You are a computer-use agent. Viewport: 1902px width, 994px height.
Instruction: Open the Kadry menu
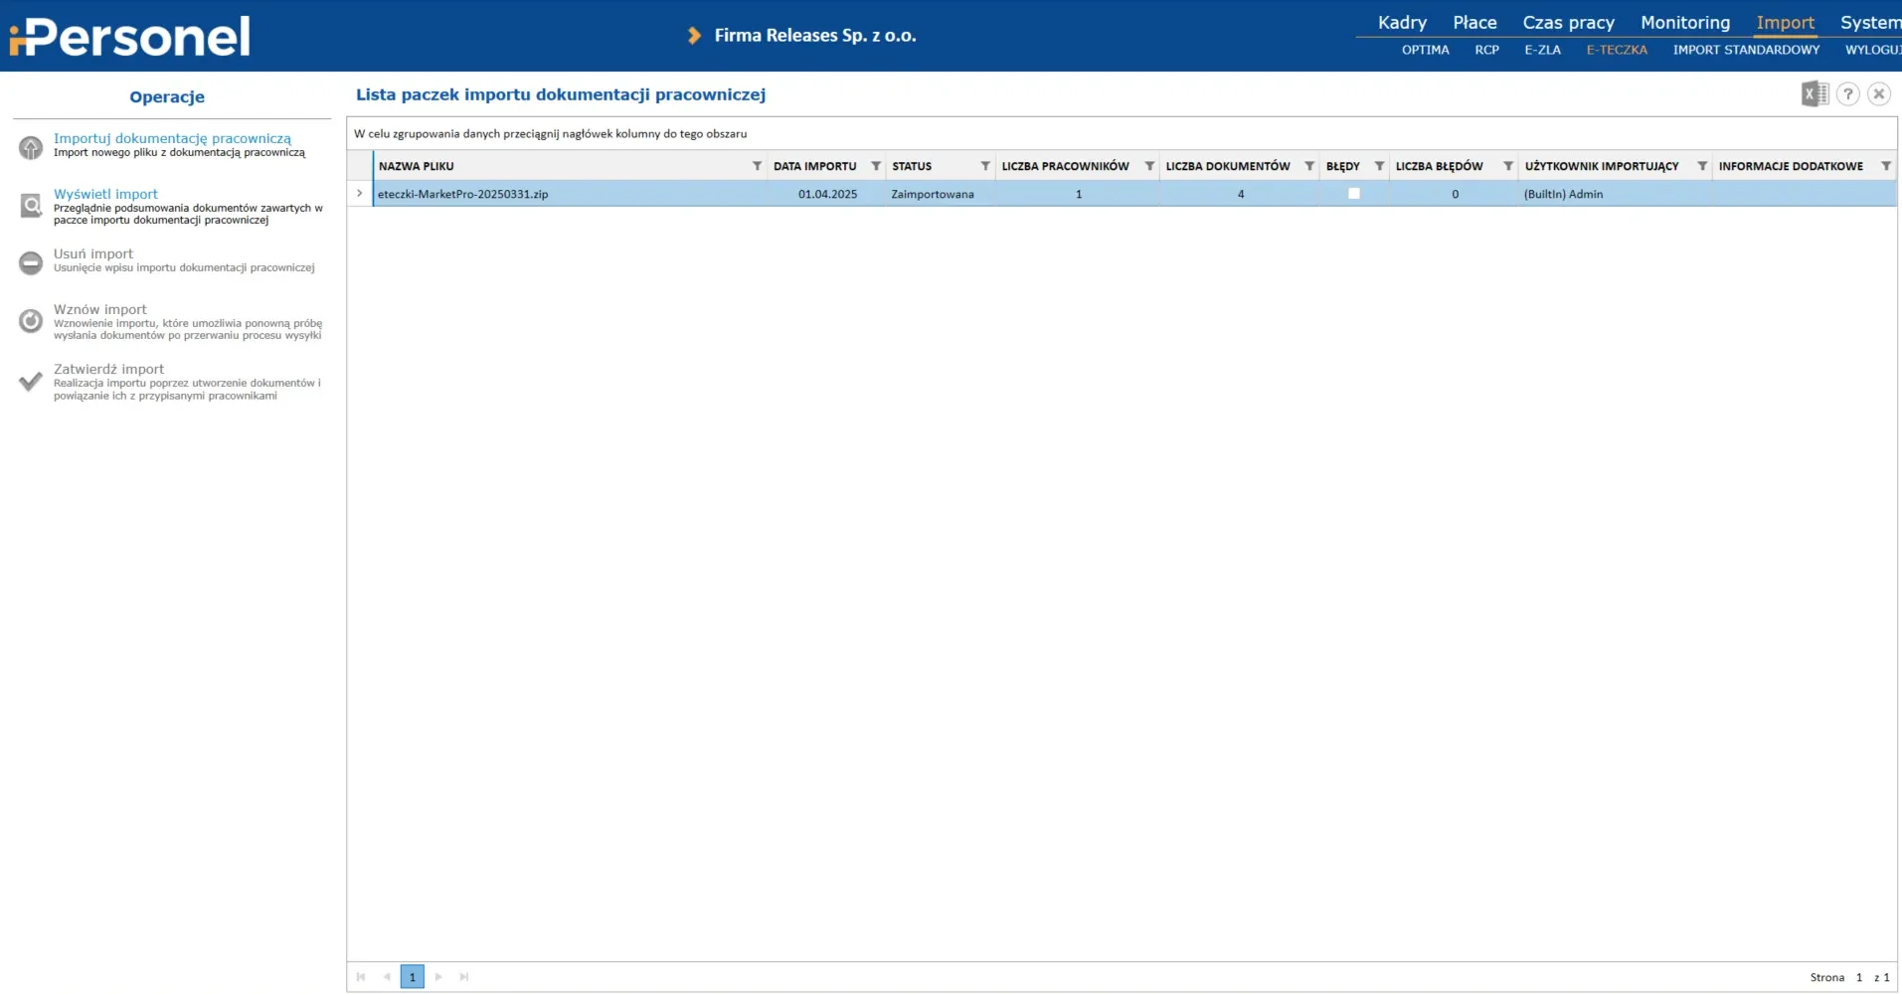1402,23
